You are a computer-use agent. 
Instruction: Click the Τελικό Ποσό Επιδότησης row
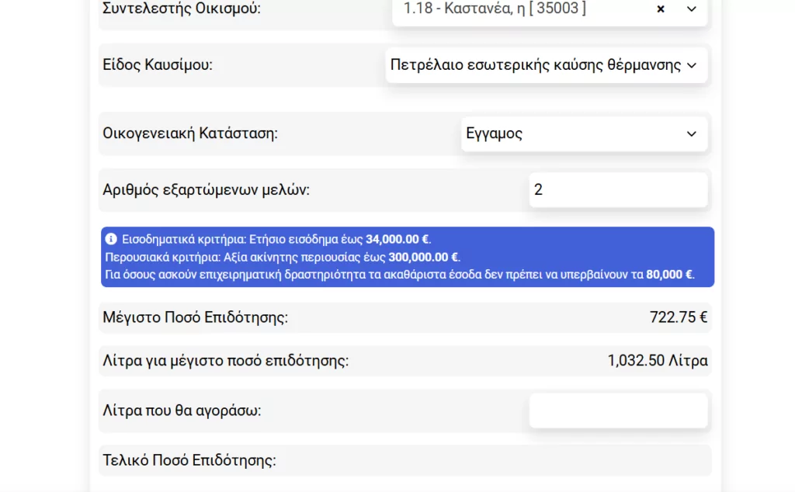(404, 460)
